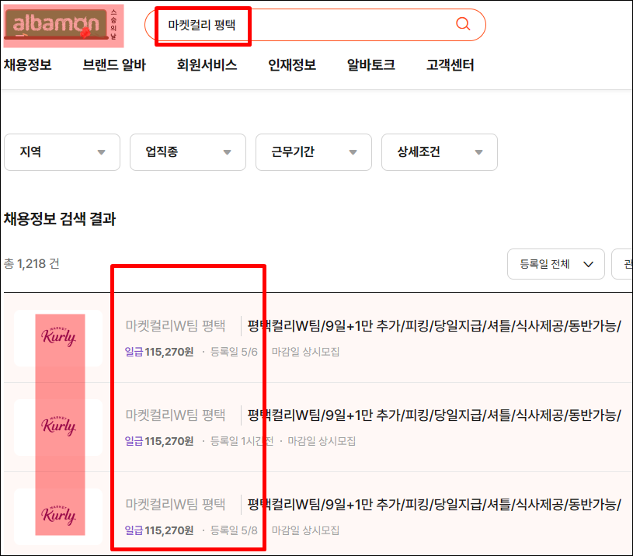Screen dimensions: 633x556
Task: Click company name 마켓컬리W팀 평택 in 5/6 listing
Action: click(176, 325)
